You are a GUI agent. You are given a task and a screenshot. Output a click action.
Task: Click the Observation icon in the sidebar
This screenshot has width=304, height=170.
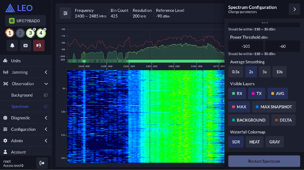click(6, 84)
